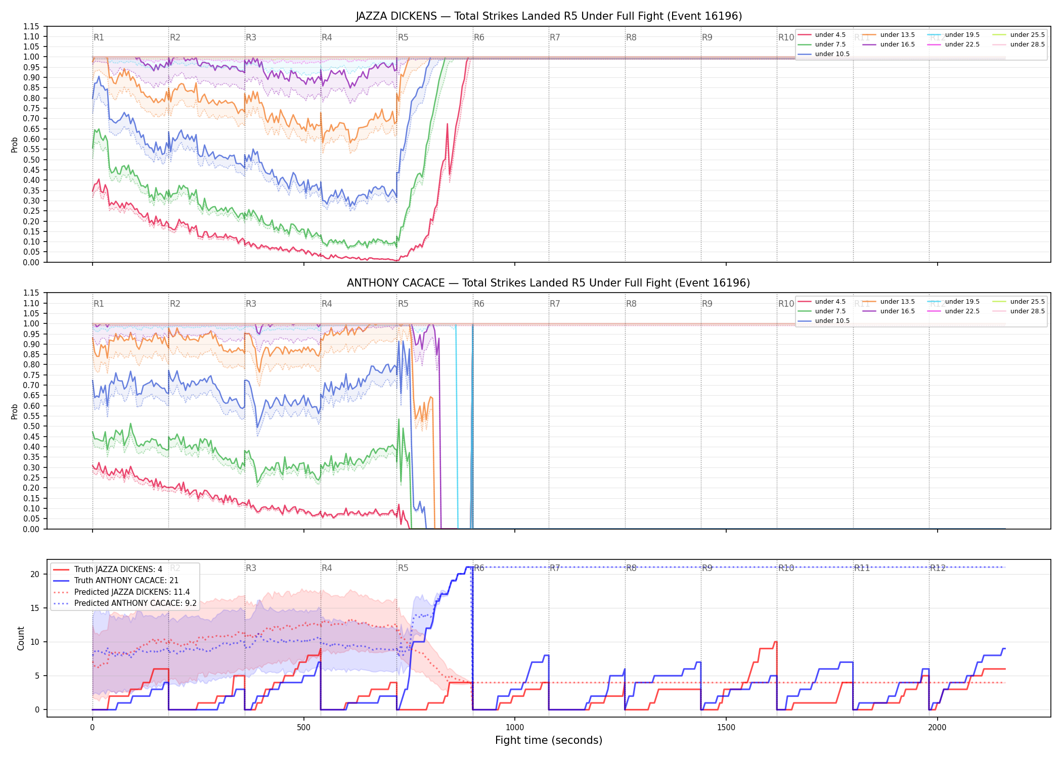
Task: Click the R9 round marker in Anthony Cacace chart
Action: tap(707, 304)
